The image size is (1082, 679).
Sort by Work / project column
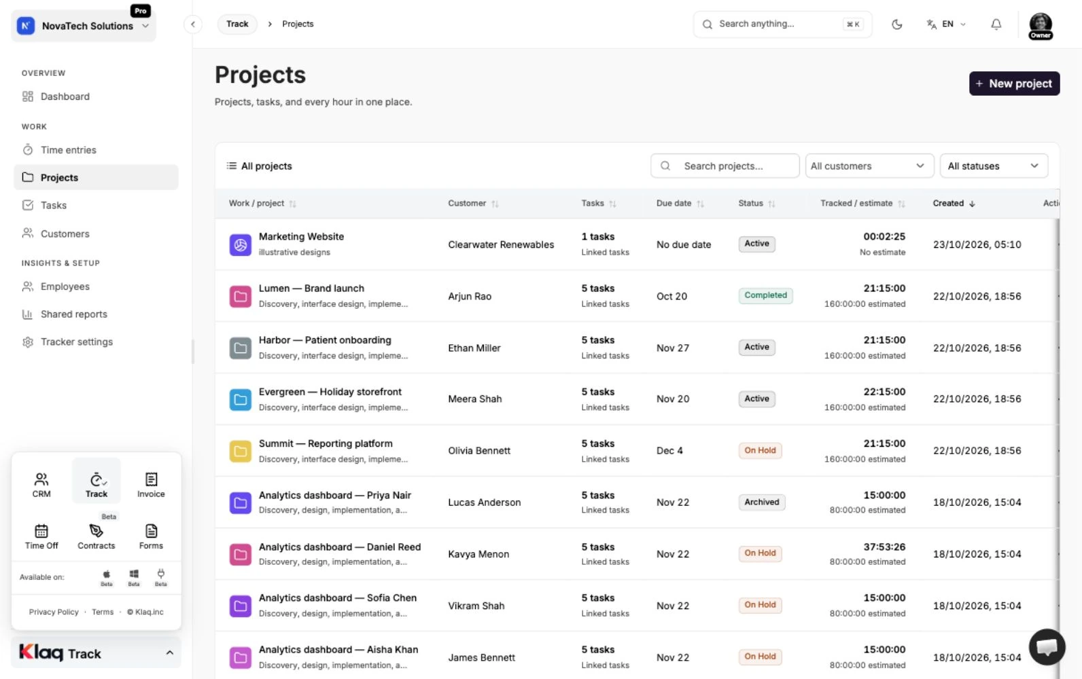coord(262,204)
